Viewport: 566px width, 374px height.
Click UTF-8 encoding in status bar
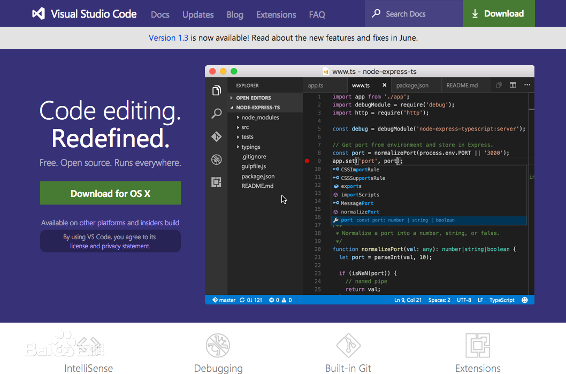click(464, 300)
